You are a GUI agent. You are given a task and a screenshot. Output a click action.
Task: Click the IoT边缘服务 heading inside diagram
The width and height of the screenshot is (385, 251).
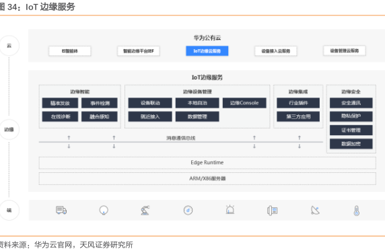[207, 77]
